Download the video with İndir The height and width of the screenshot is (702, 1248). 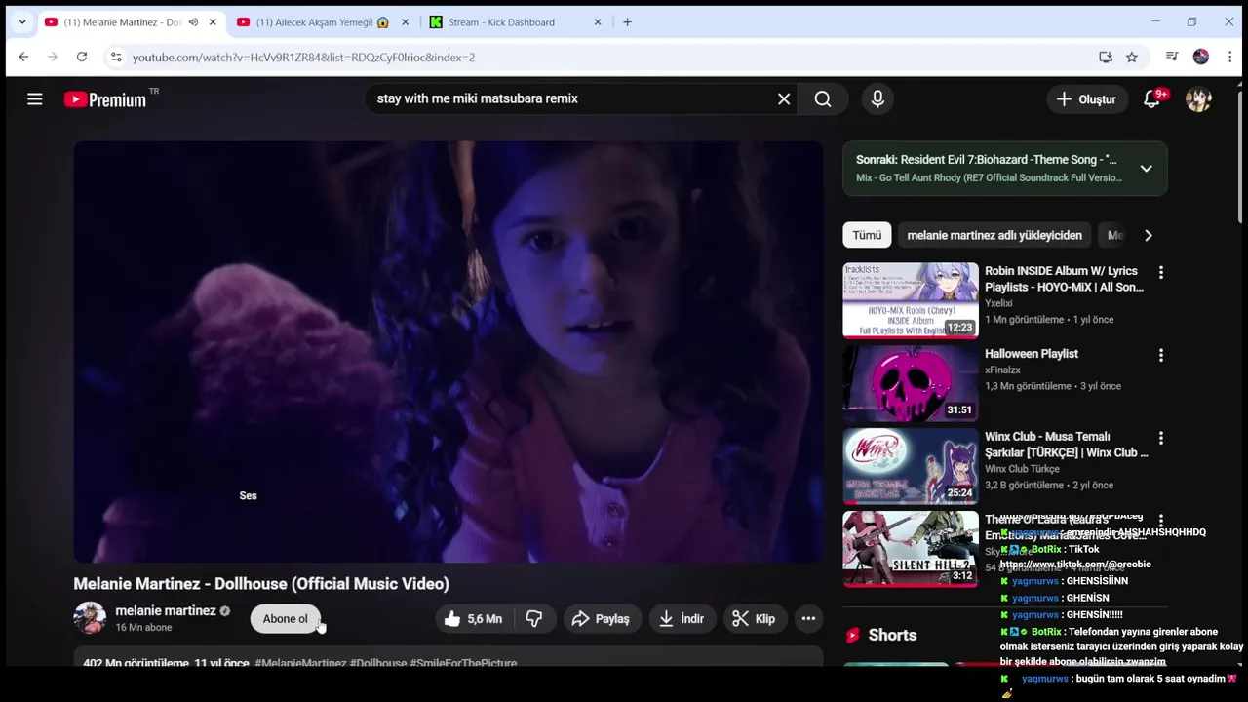(682, 618)
